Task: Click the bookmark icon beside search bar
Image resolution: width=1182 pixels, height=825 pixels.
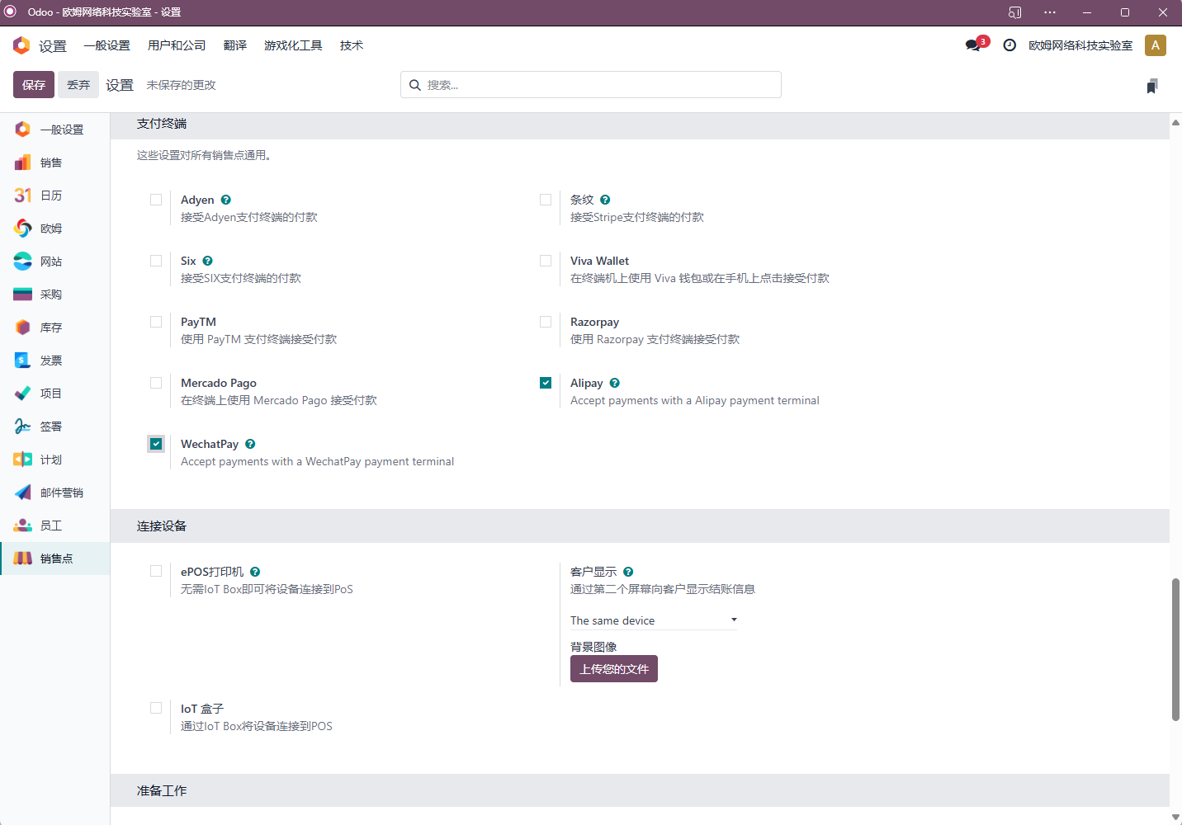Action: pyautogui.click(x=1152, y=86)
